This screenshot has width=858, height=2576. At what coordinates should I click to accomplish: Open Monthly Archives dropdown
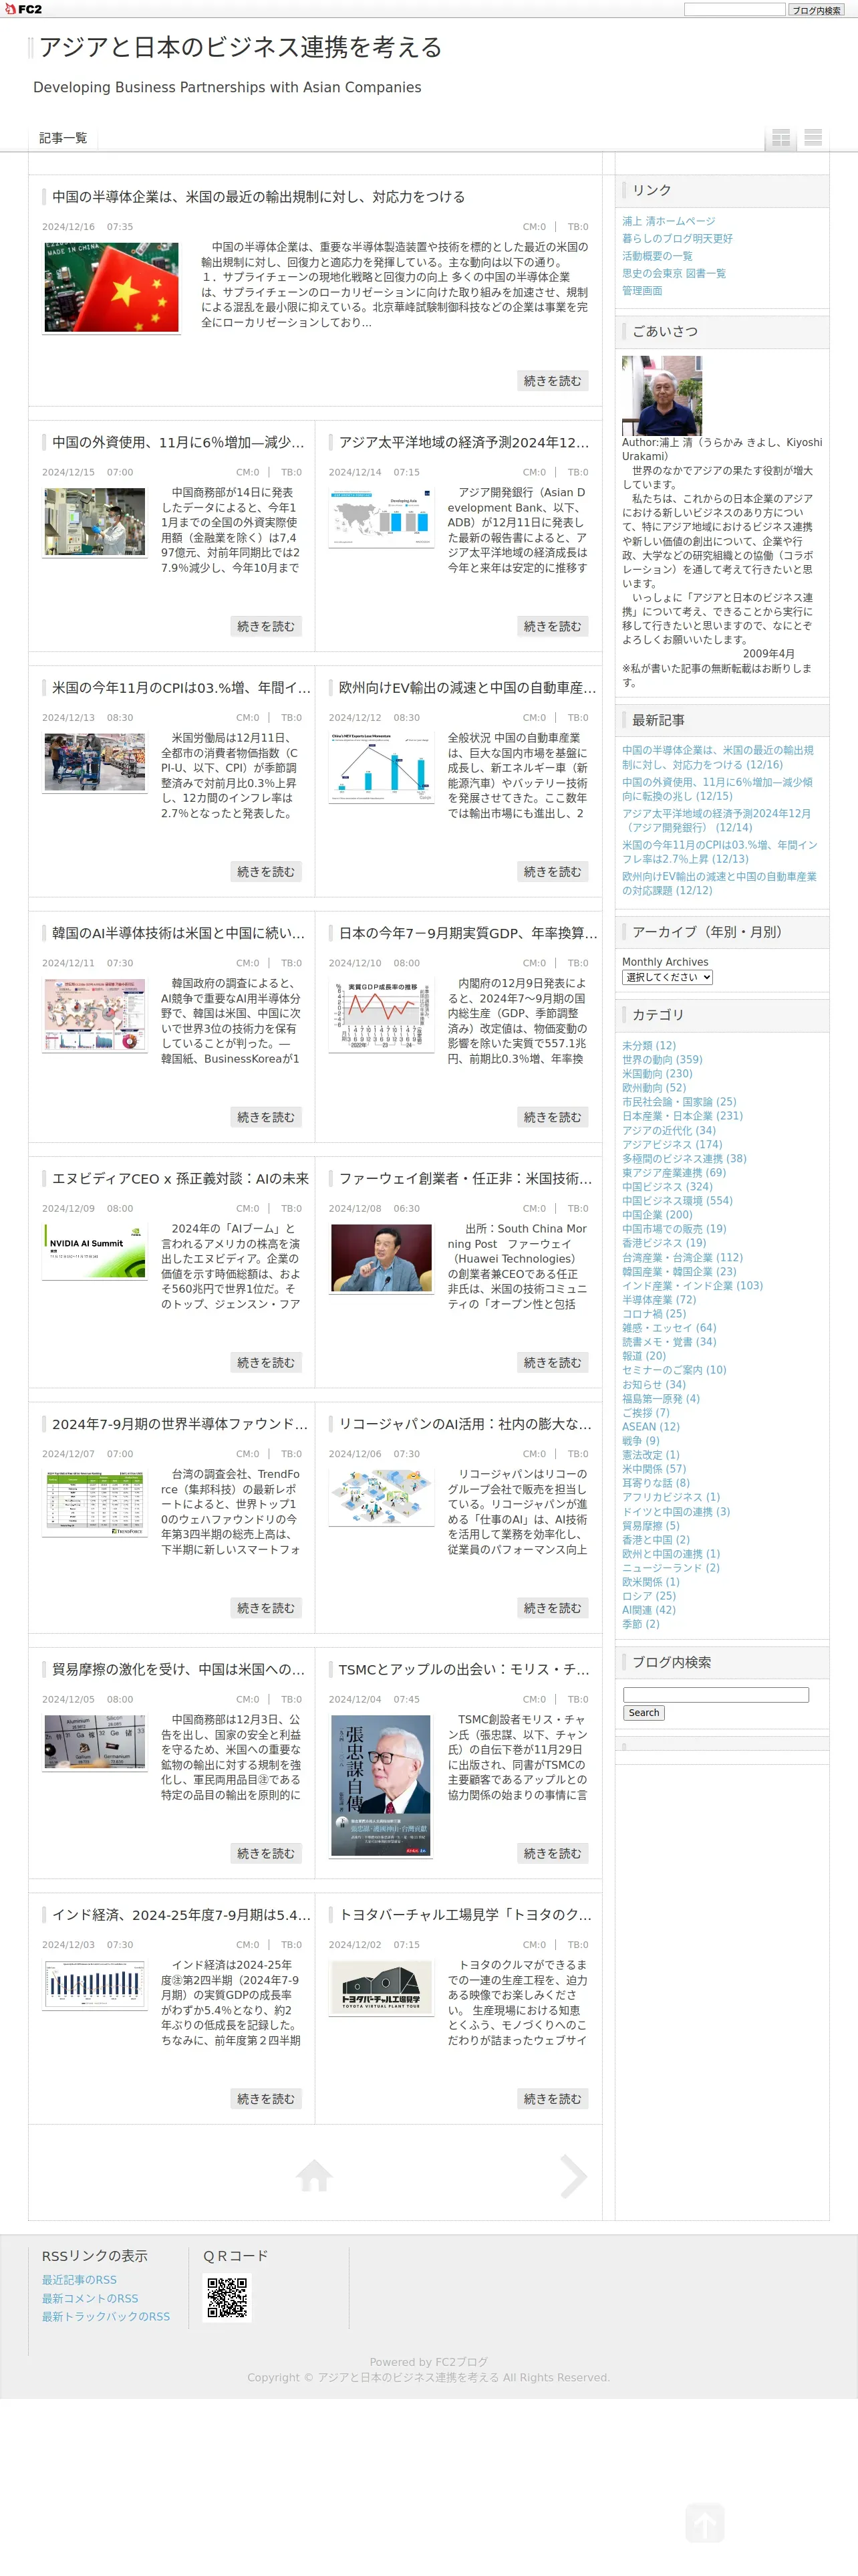tap(668, 977)
